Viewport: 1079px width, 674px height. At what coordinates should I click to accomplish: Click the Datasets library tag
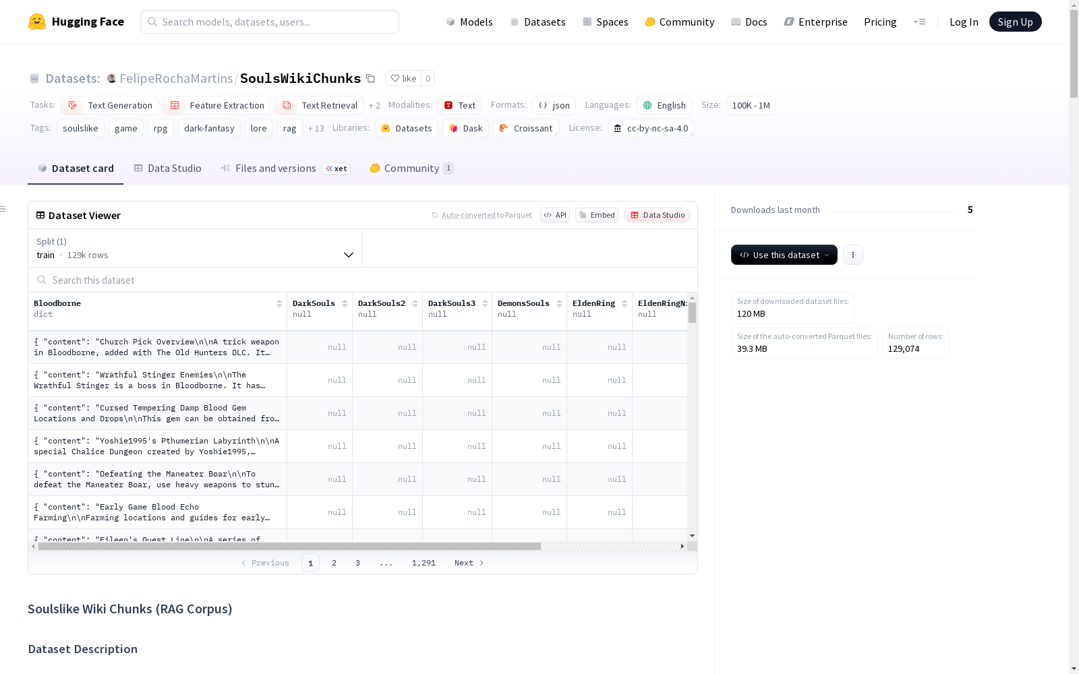click(x=407, y=128)
